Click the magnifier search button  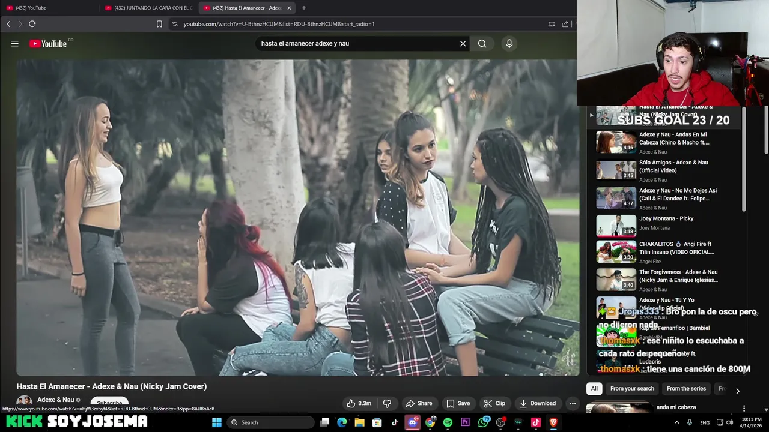(482, 43)
